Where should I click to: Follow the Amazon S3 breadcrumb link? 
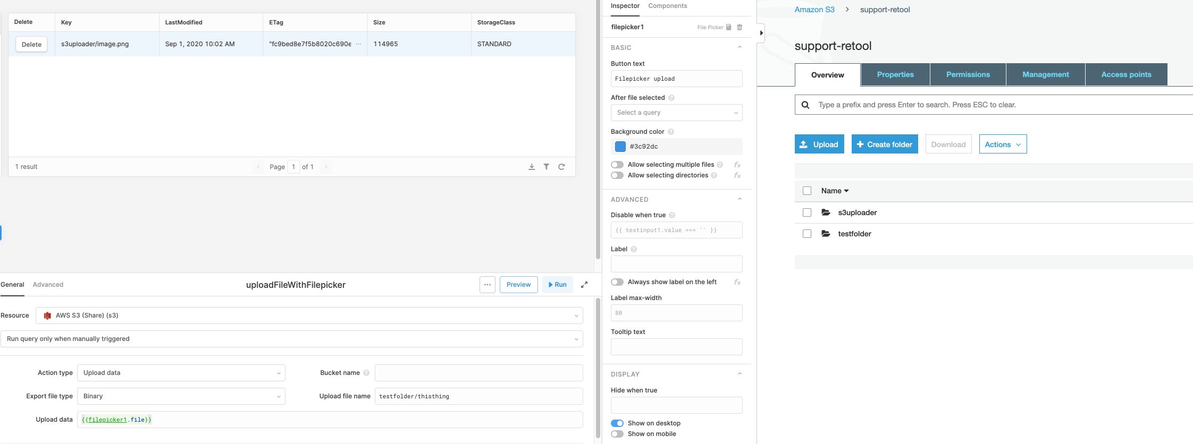[x=814, y=10]
